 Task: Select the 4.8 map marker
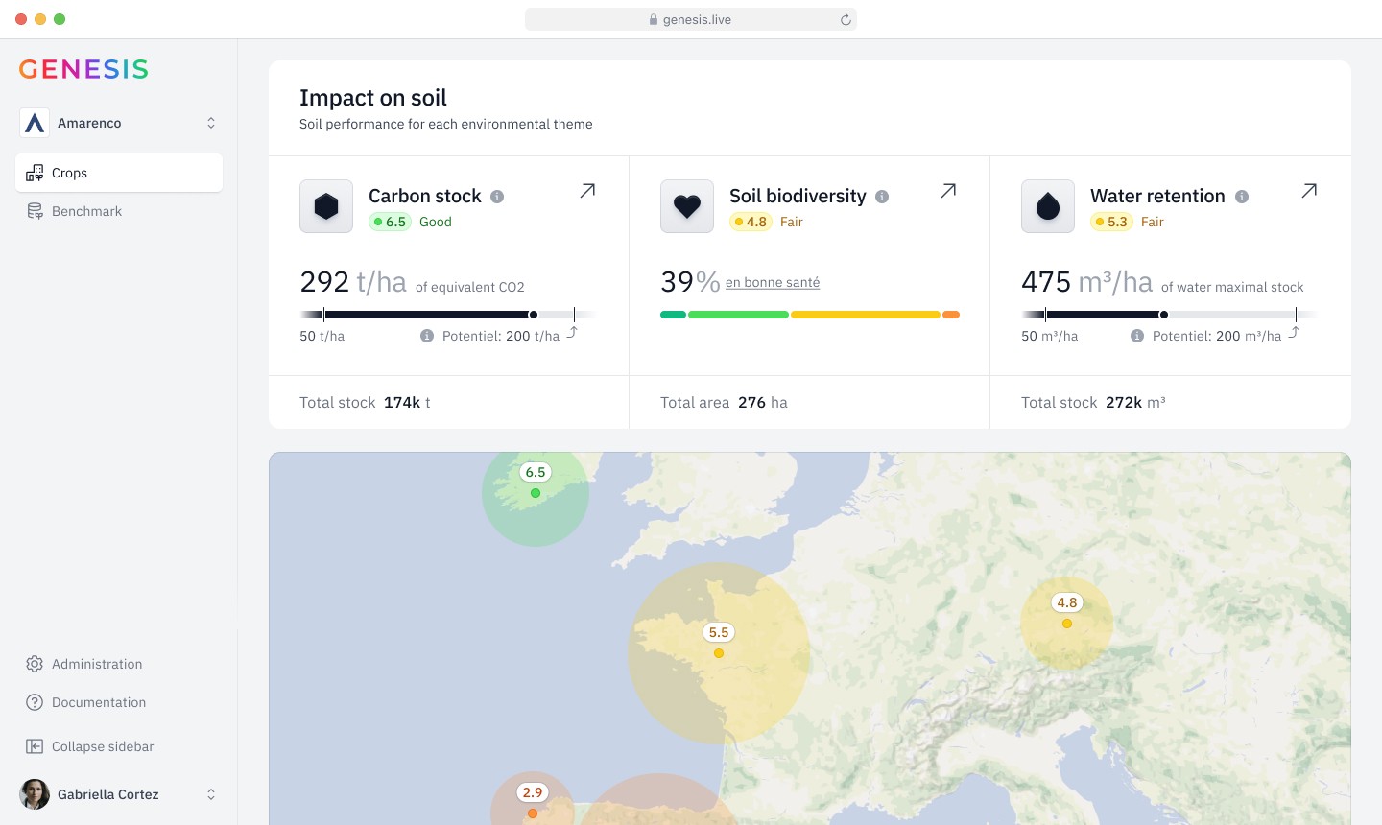point(1067,602)
